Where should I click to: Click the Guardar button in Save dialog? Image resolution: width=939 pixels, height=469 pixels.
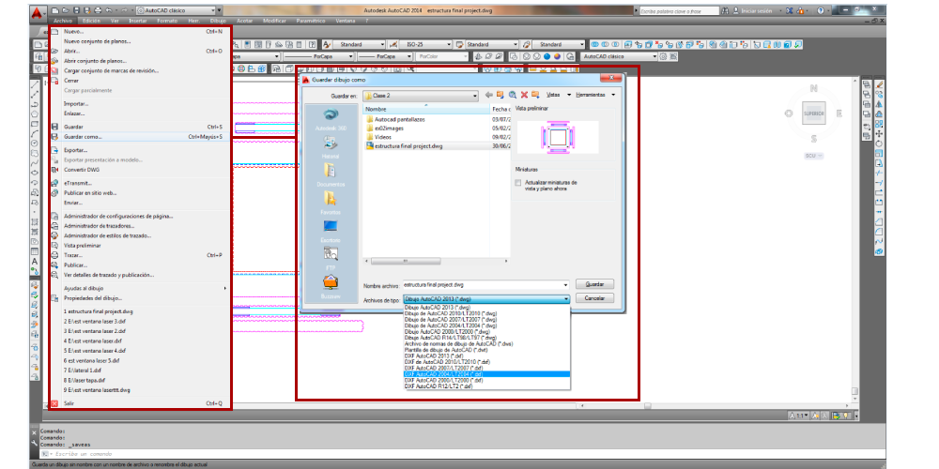tap(594, 284)
